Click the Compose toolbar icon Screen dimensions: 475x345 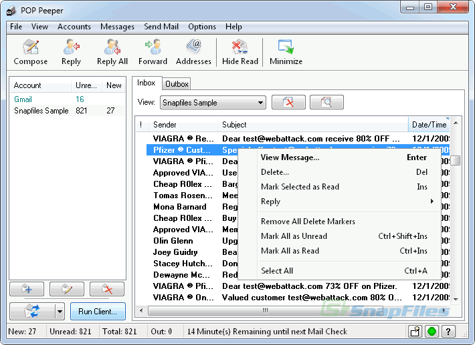[31, 52]
